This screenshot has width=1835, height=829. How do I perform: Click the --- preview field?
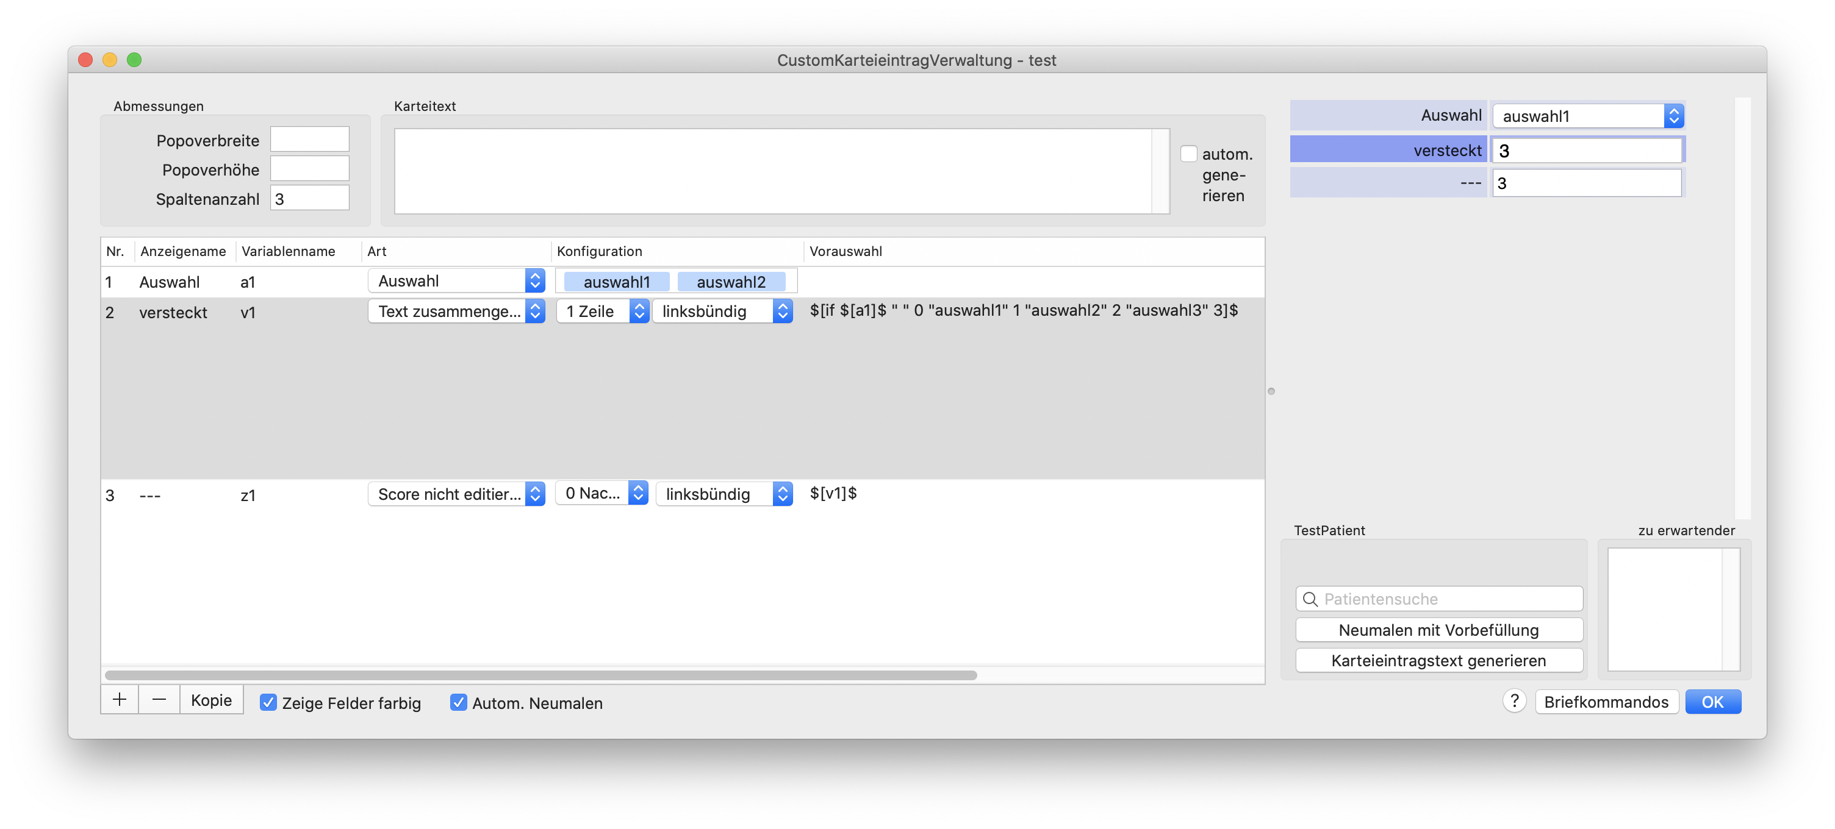point(1586,183)
